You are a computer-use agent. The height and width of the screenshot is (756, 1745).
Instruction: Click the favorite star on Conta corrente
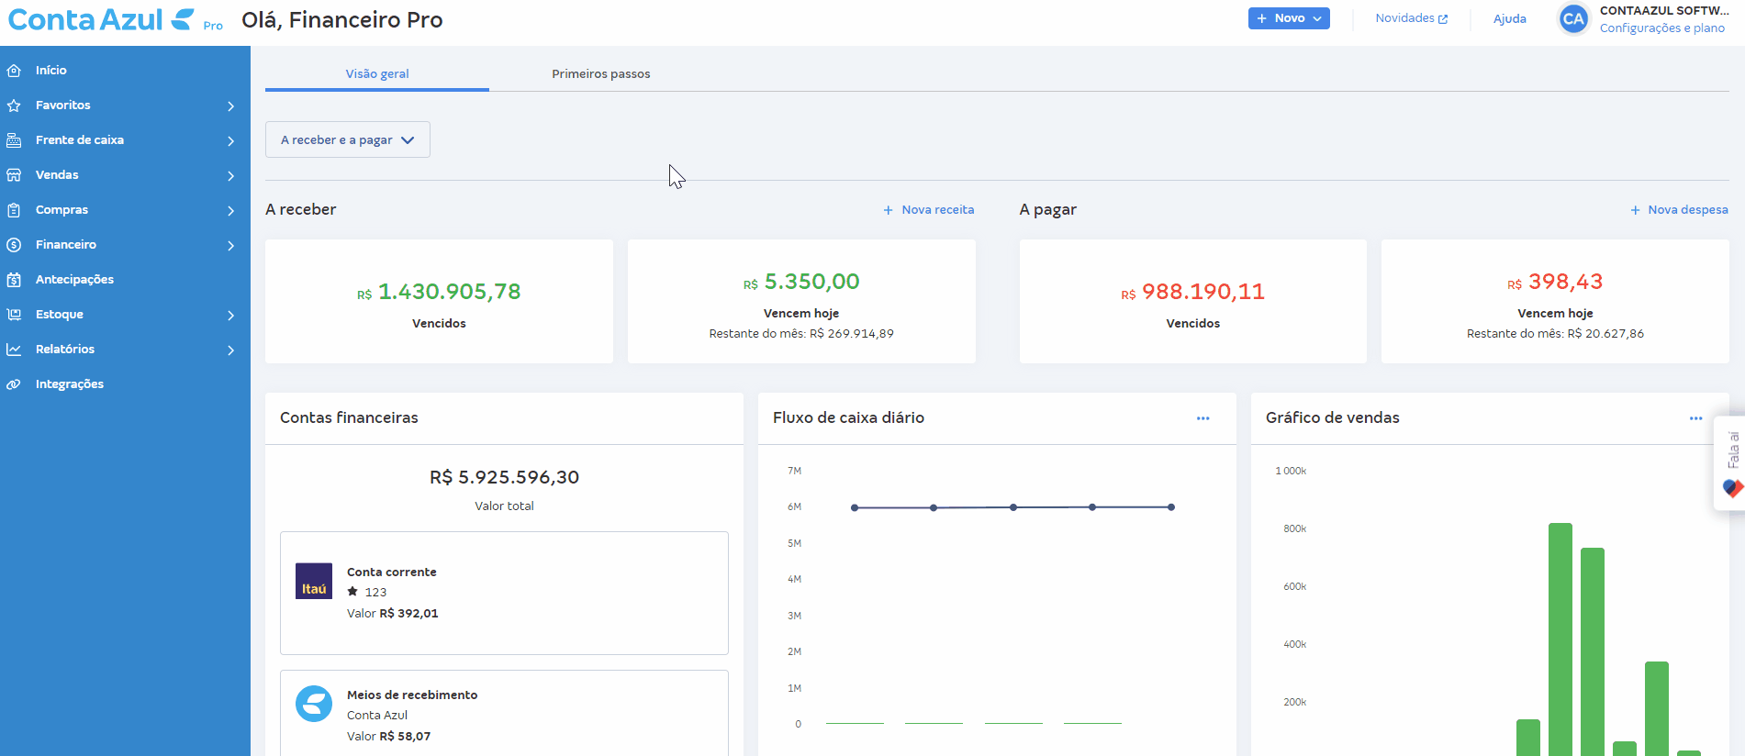pyautogui.click(x=352, y=592)
